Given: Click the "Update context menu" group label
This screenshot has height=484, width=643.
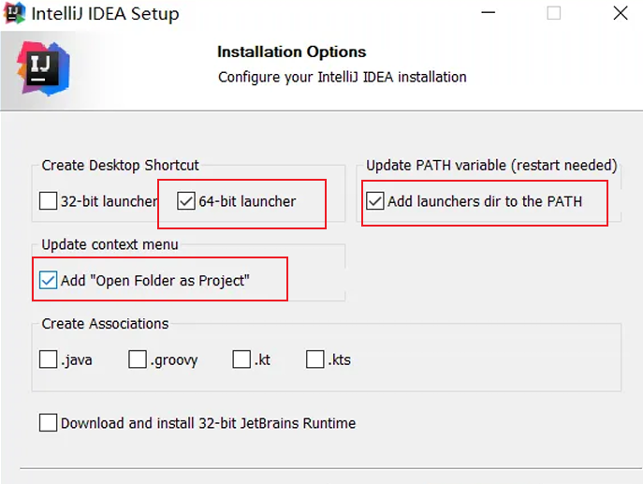Looking at the screenshot, I should click(x=110, y=244).
